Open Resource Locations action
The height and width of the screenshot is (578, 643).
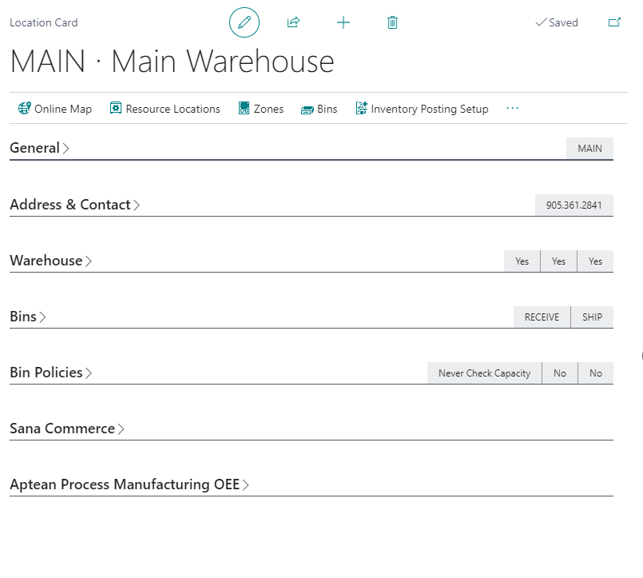165,109
